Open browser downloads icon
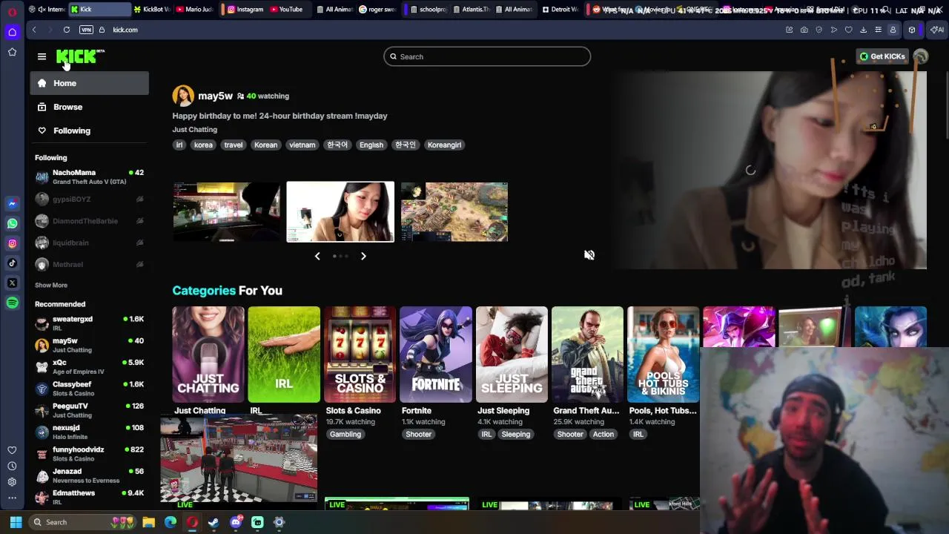The width and height of the screenshot is (949, 534). [x=864, y=30]
